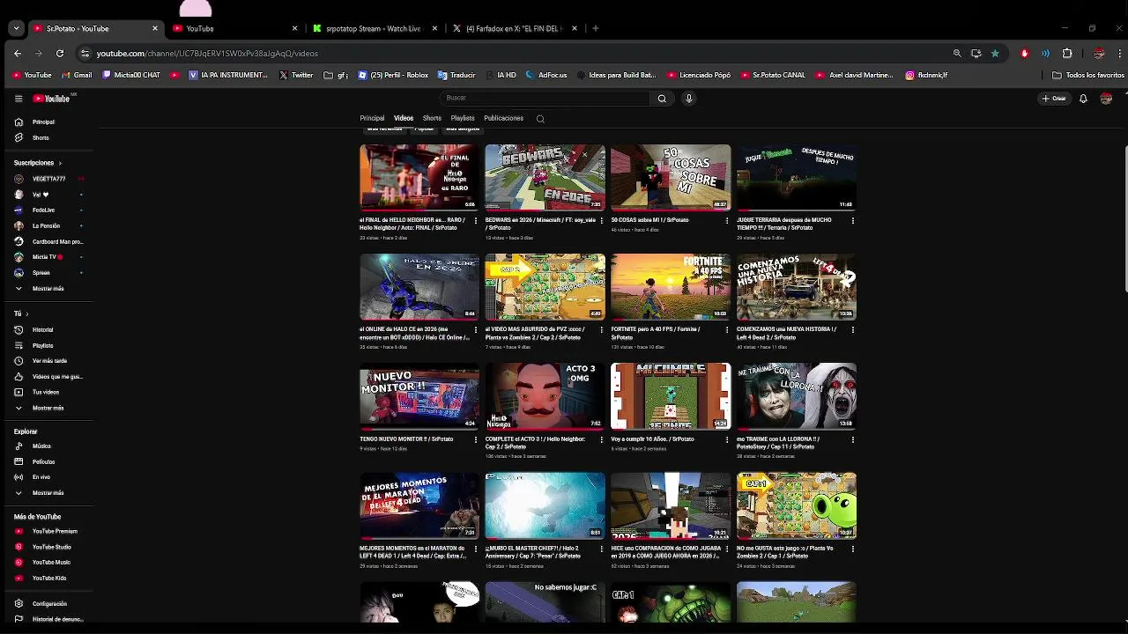
Task: Switch to the Playlists channel tab
Action: [463, 118]
